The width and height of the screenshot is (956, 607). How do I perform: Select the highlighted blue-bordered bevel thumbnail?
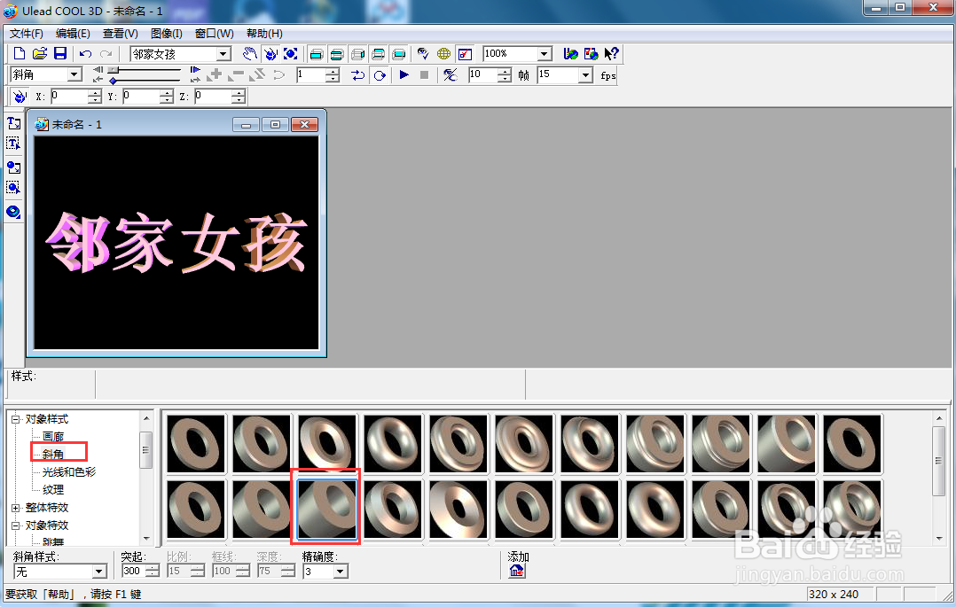(x=326, y=510)
